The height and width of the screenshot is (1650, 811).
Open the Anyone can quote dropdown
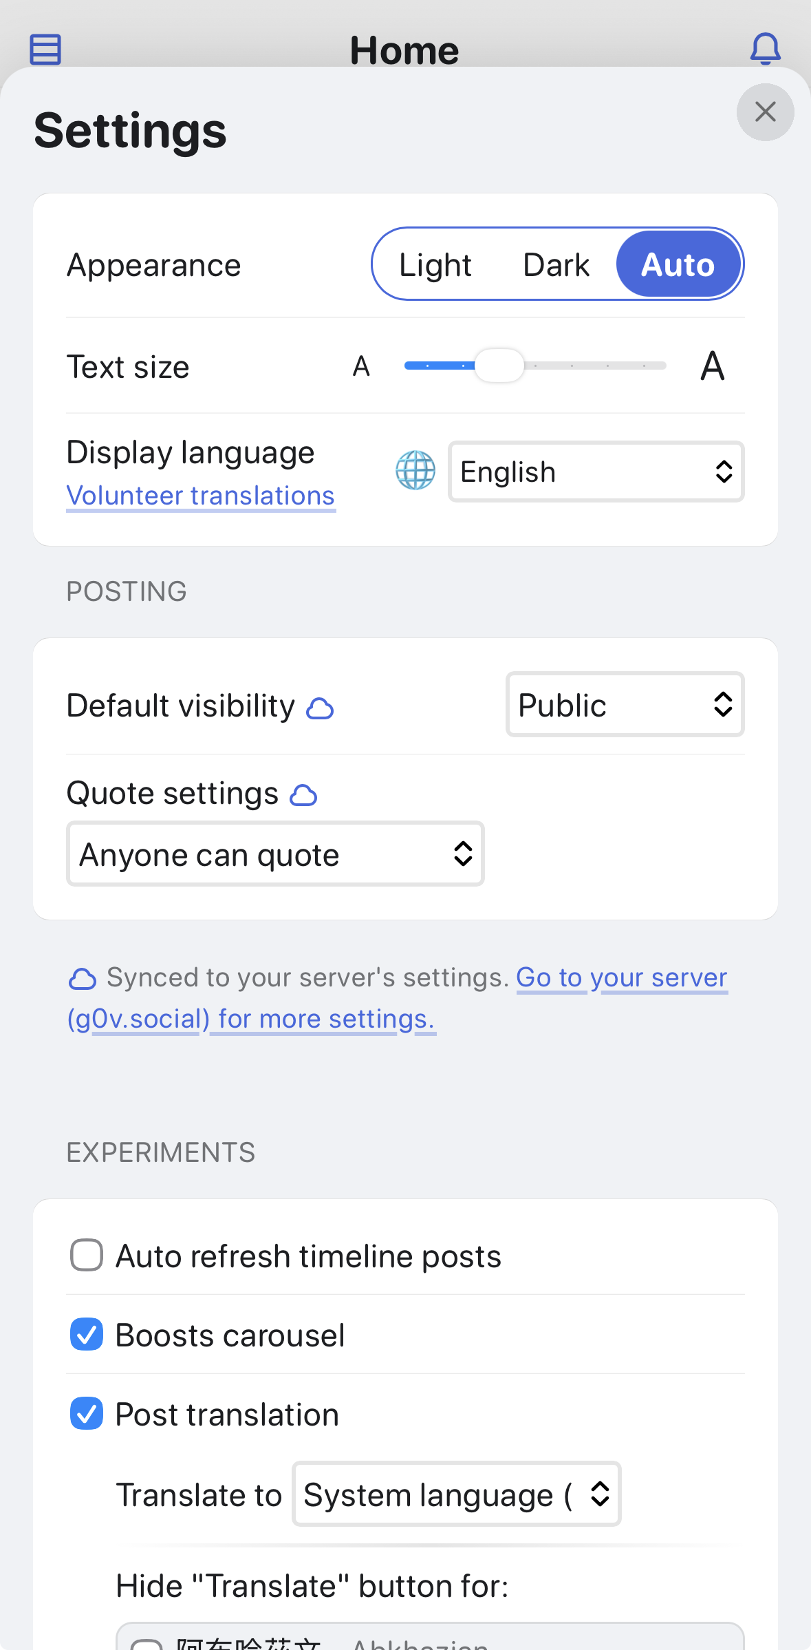tap(275, 854)
